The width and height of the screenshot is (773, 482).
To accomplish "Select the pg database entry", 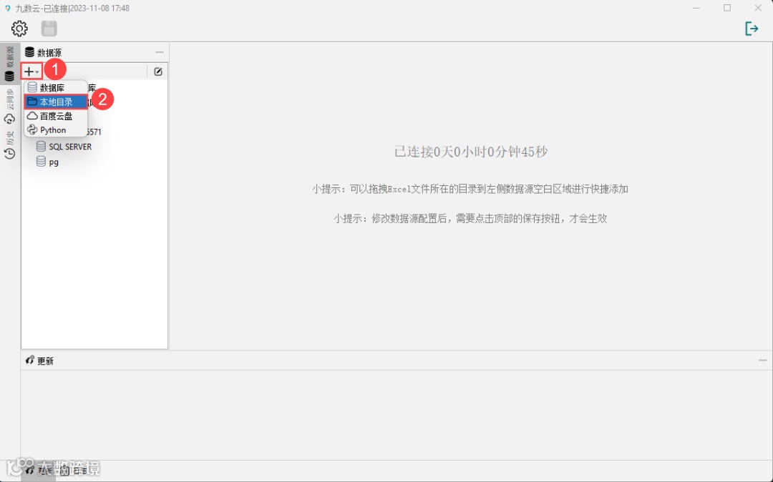I will (50, 162).
